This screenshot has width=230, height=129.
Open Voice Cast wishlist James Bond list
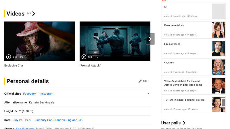(183, 83)
